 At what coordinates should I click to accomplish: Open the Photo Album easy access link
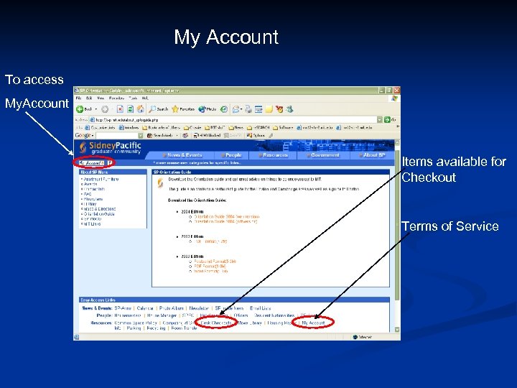coord(172,308)
